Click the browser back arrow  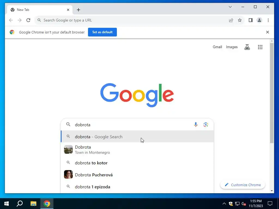pyautogui.click(x=11, y=20)
